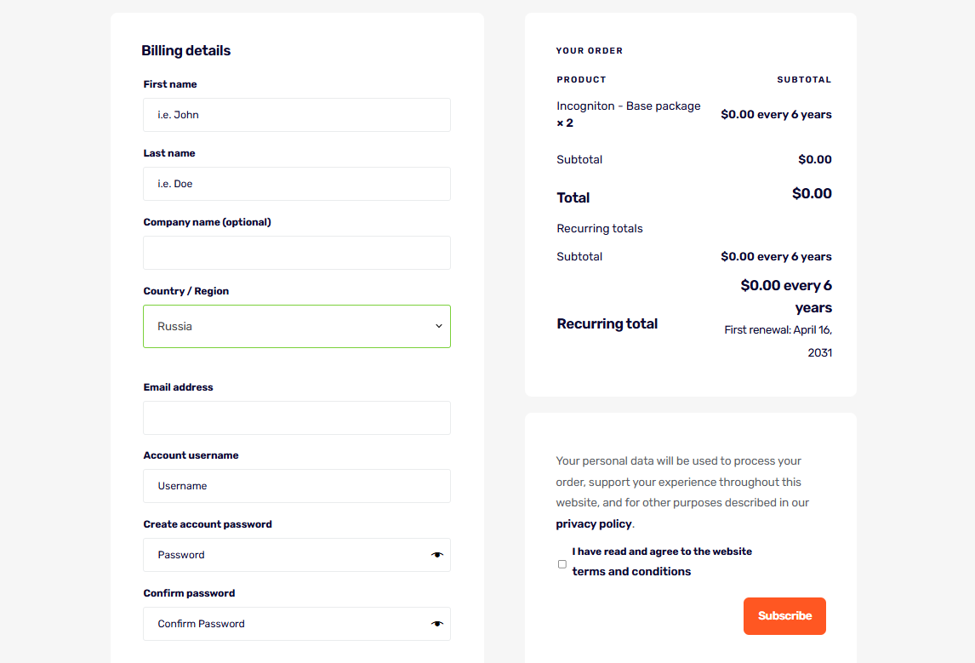Click the Create account password field
Image resolution: width=975 pixels, height=663 pixels.
[297, 555]
